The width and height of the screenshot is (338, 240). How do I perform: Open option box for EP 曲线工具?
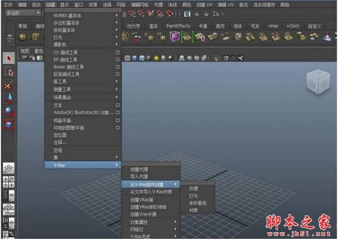point(117,60)
